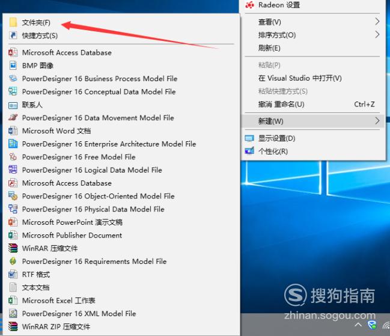Click the security shield tray icon
This screenshot has height=336, width=390.
pyautogui.click(x=372, y=325)
